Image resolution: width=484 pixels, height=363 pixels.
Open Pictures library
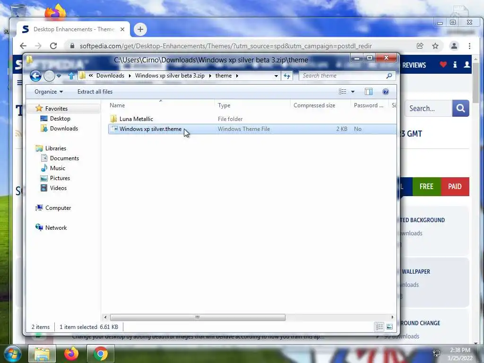[60, 178]
